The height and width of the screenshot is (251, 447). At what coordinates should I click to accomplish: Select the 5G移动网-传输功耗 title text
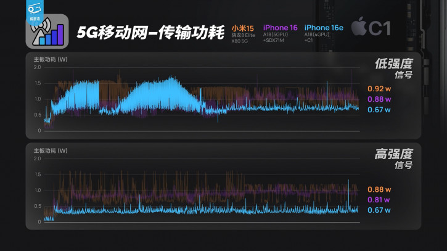(151, 32)
